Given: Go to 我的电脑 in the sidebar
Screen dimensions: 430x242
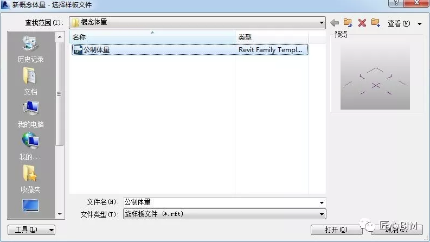Looking at the screenshot, I should [30, 114].
